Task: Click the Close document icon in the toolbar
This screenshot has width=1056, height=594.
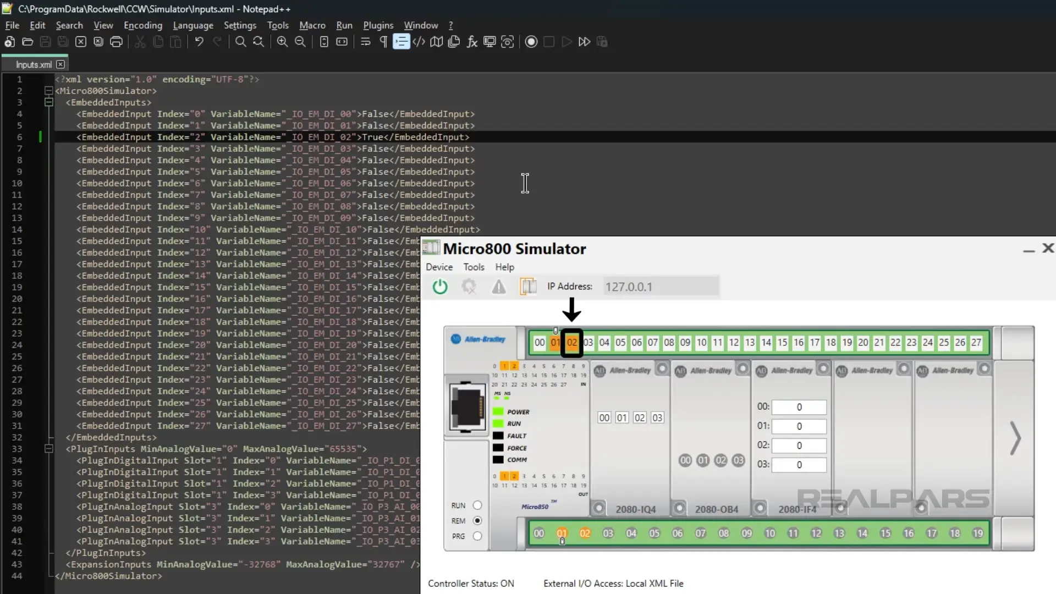Action: click(81, 42)
